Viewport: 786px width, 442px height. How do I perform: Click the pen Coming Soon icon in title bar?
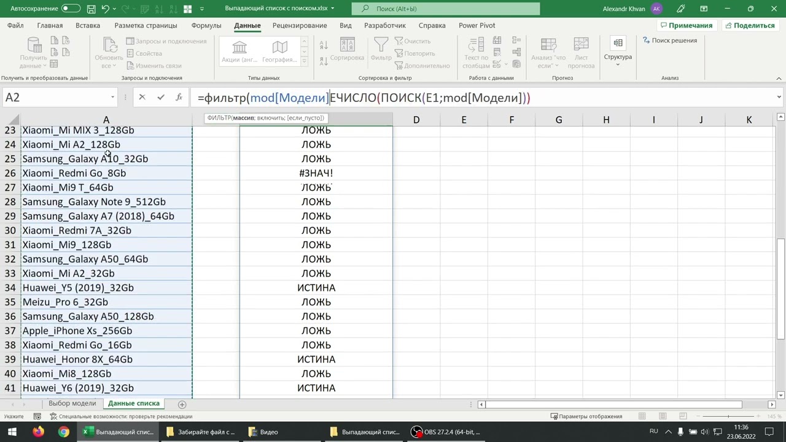coord(680,9)
